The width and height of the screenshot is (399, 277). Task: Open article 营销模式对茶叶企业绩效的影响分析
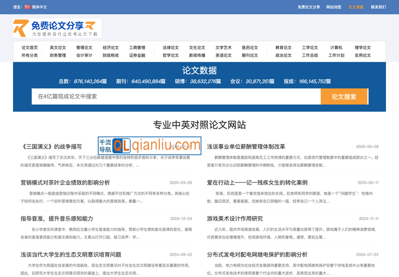[65, 182]
